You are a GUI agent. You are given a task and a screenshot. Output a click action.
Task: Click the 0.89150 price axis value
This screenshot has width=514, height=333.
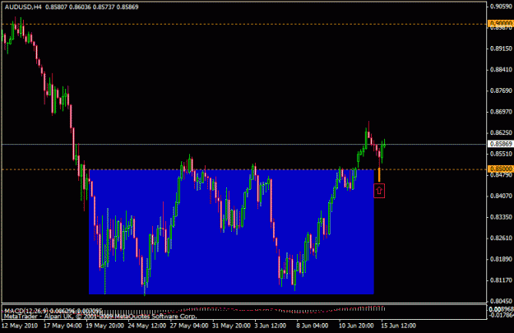coord(501,49)
